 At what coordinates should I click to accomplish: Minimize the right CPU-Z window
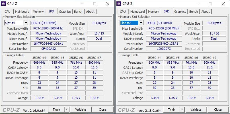coord(197,4)
